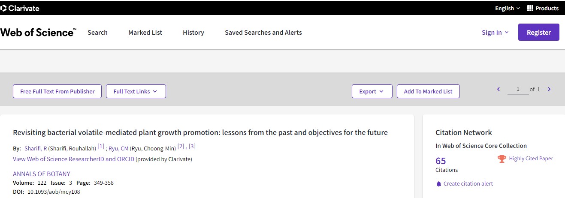Open the Full Text Links dropdown
This screenshot has width=565, height=198.
click(136, 91)
